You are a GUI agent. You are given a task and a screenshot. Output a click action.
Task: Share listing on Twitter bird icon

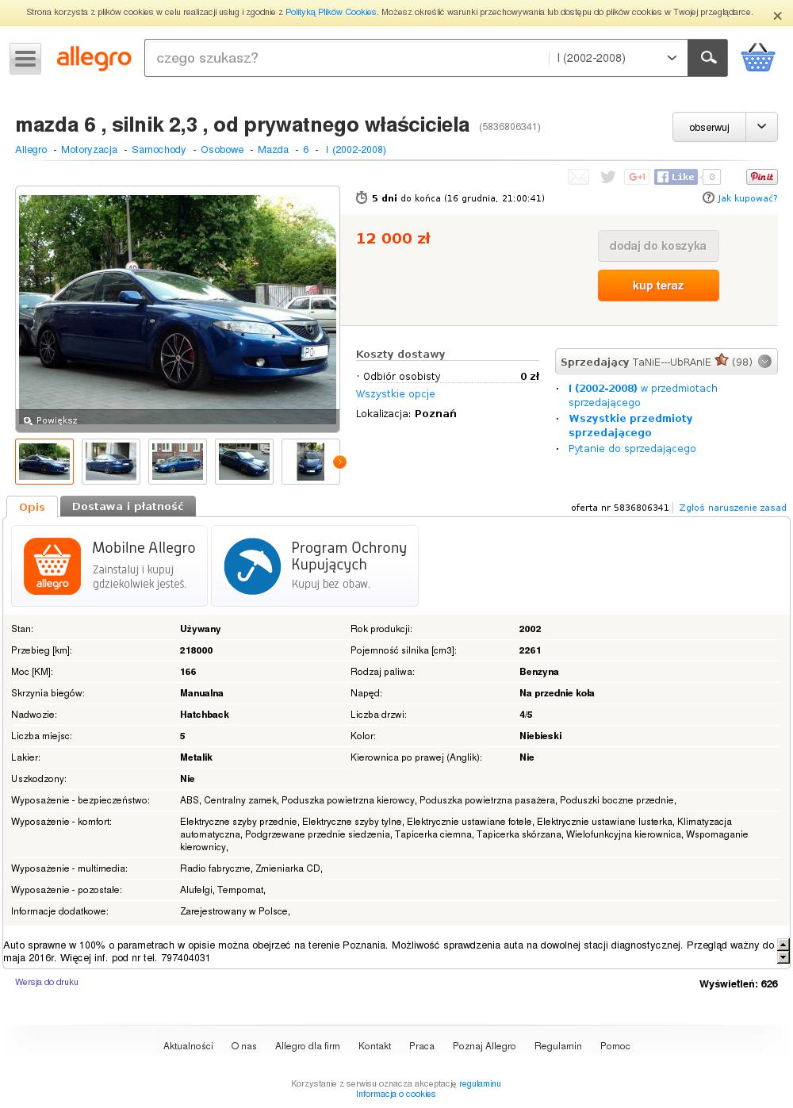point(608,177)
